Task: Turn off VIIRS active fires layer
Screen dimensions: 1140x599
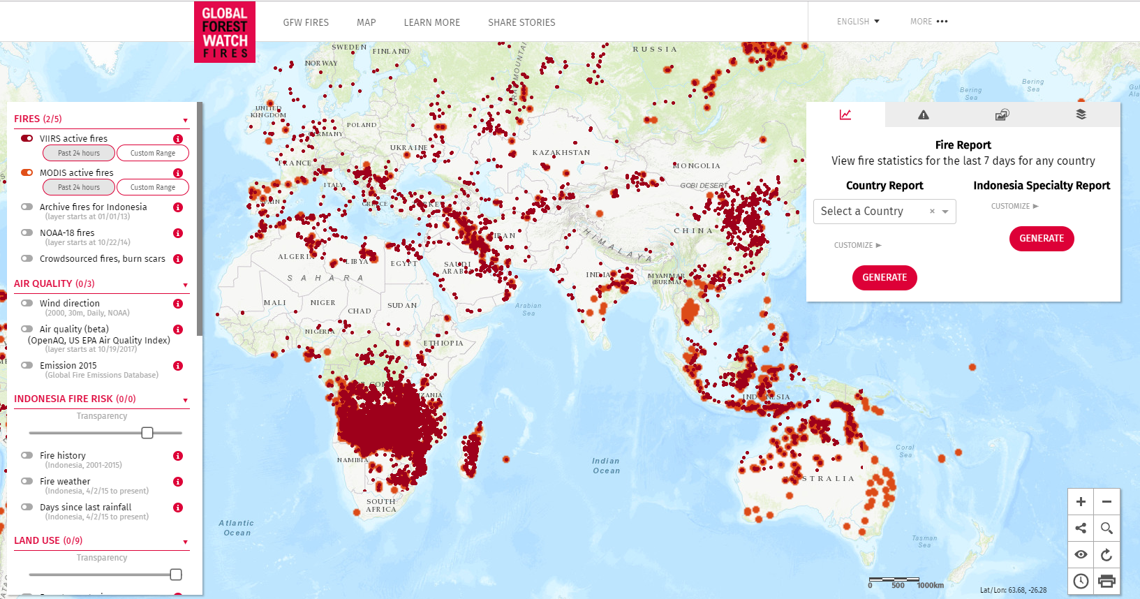Action: pos(27,138)
